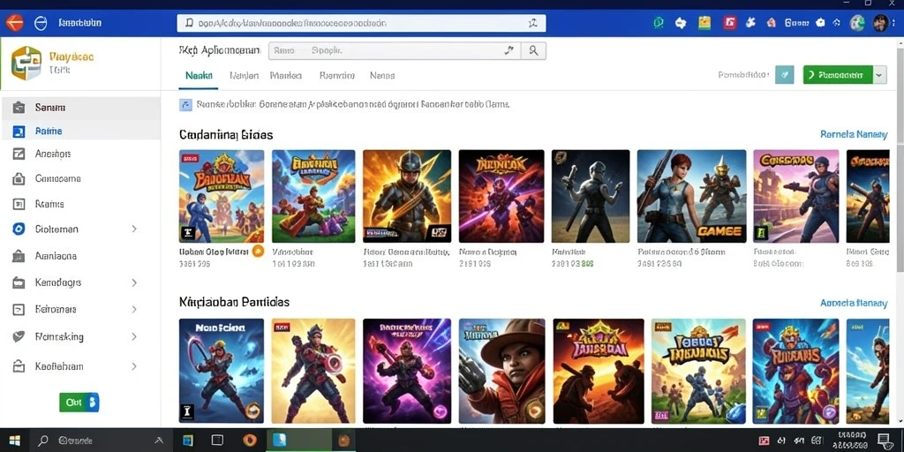Open the dark soldier-with-sword thumbnail in the top row

click(591, 196)
